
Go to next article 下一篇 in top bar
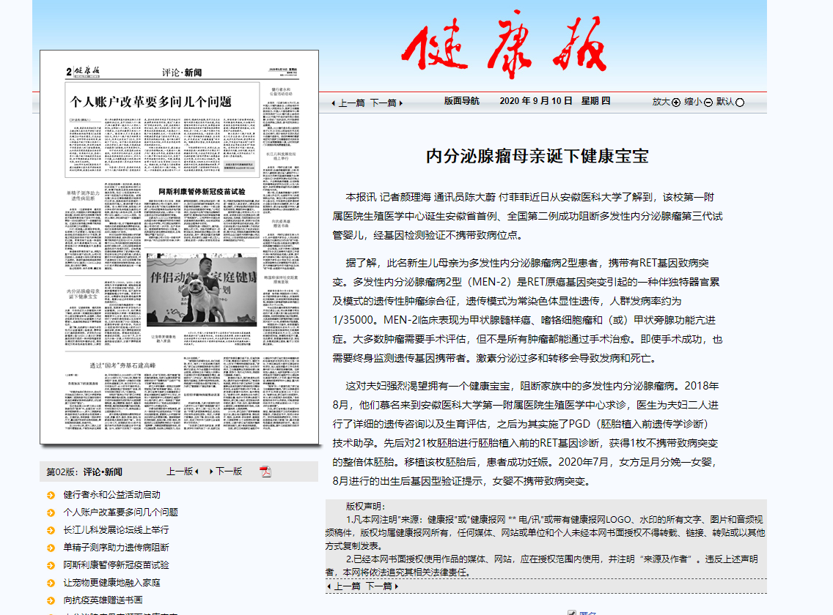[x=386, y=103]
